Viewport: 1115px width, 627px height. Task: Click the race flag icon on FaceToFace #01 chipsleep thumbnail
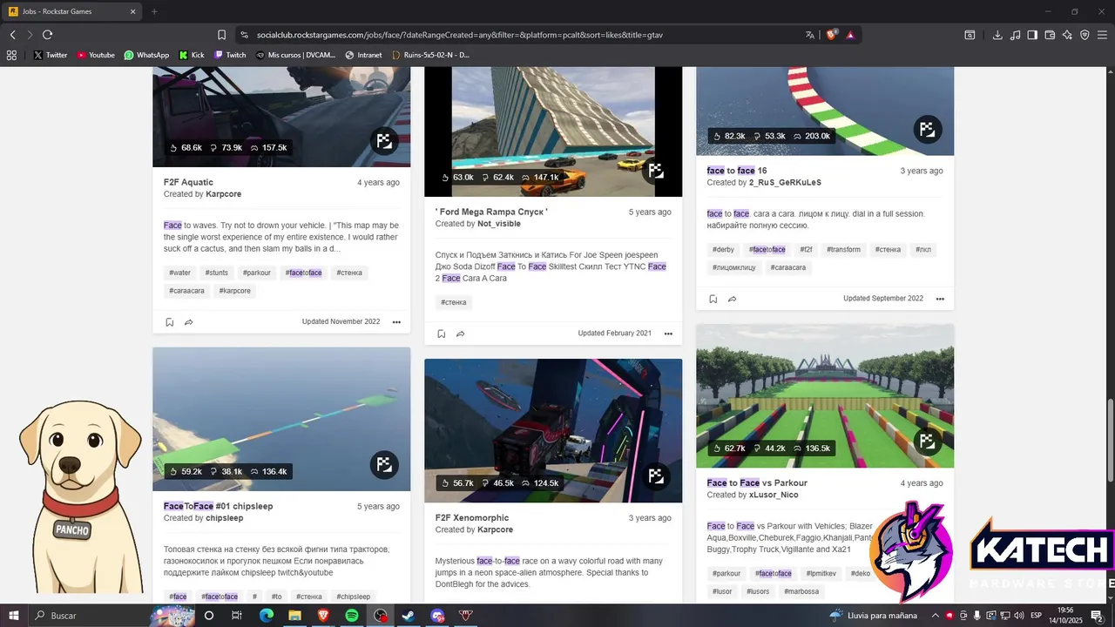point(383,465)
